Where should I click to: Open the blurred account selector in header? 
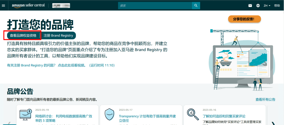pyautogui.click(x=61, y=6)
